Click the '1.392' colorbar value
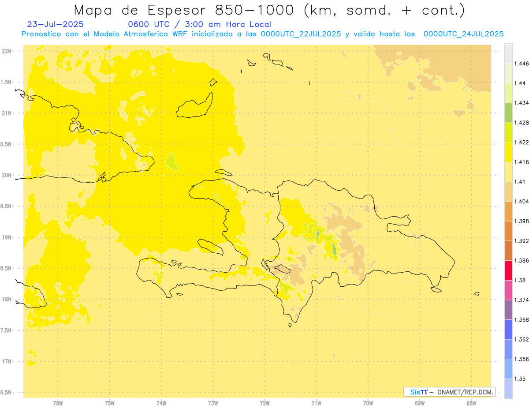The width and height of the screenshot is (529, 409). click(522, 241)
